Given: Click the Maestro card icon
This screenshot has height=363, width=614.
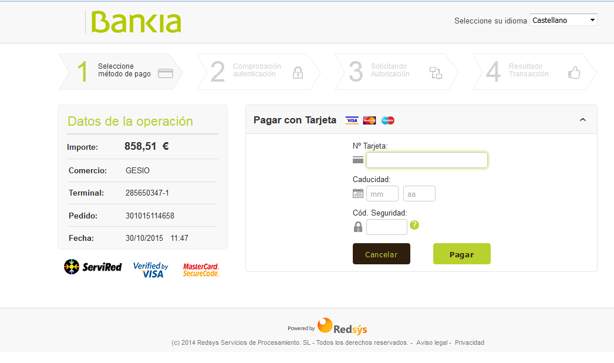Looking at the screenshot, I should point(387,120).
